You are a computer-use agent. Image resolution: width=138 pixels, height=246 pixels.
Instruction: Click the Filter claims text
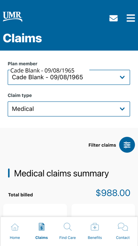(x=102, y=145)
